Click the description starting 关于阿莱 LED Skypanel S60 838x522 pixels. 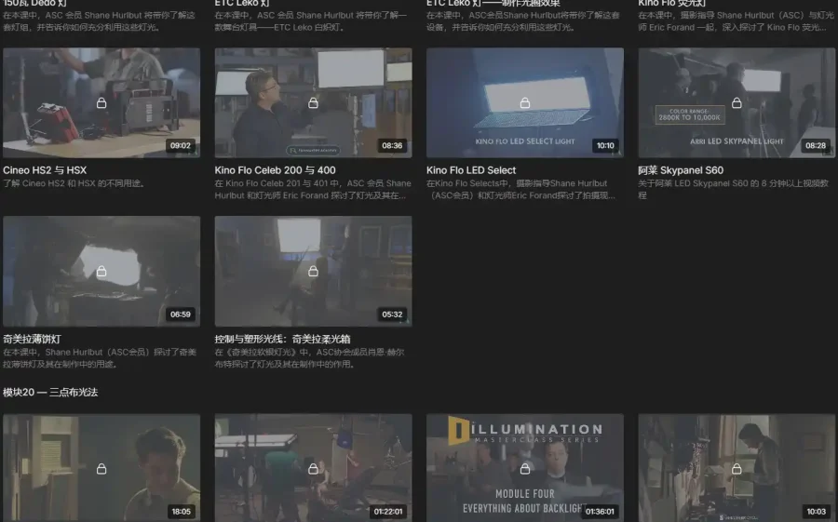[x=734, y=189]
